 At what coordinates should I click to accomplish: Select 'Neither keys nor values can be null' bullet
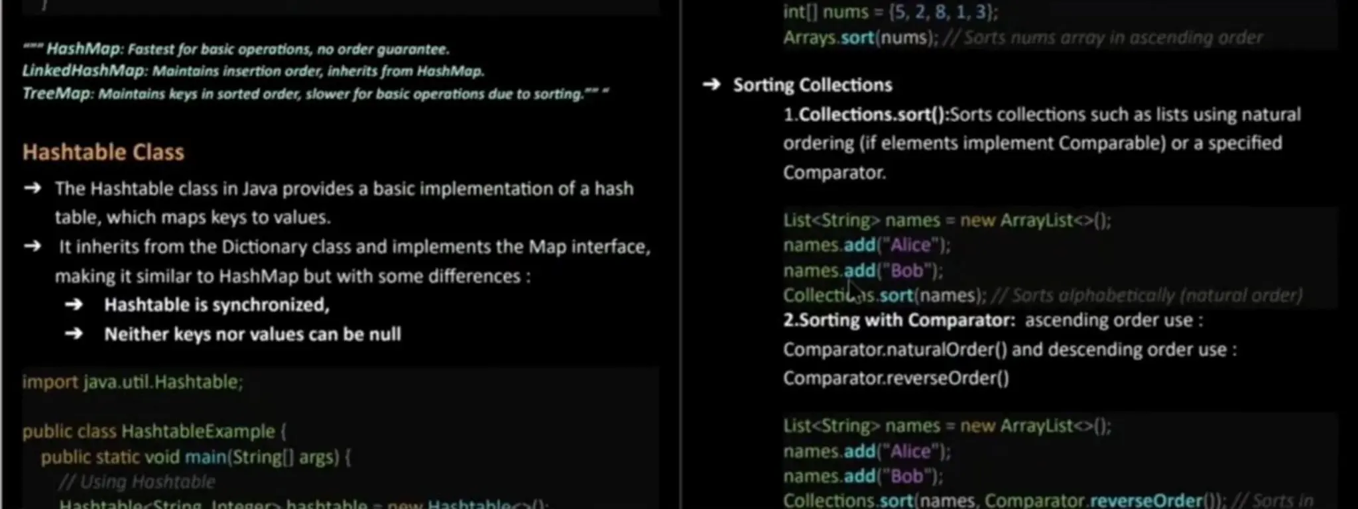[253, 334]
